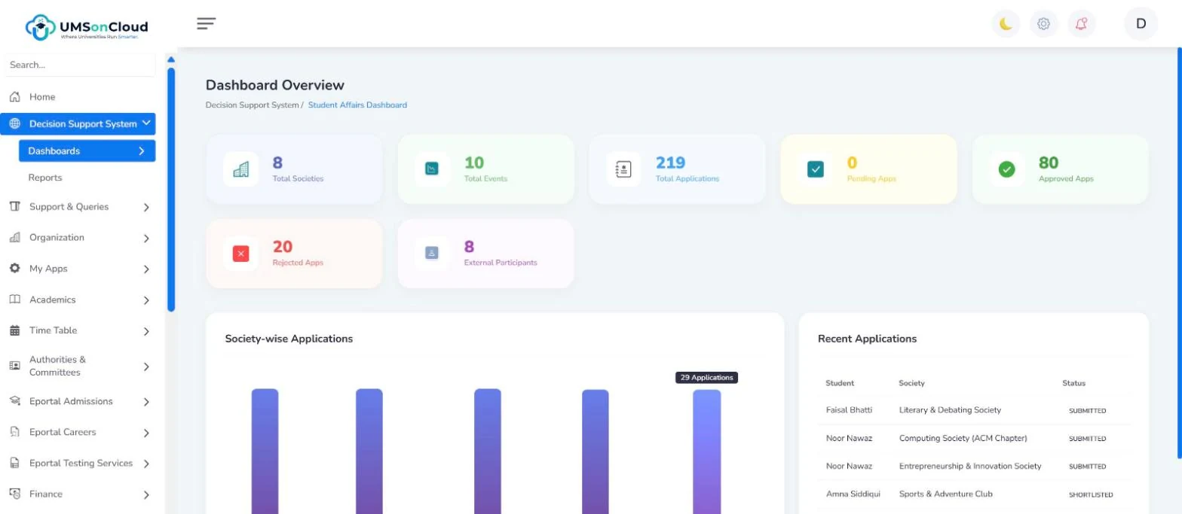Click the Approved Apps green check icon

pos(1006,169)
